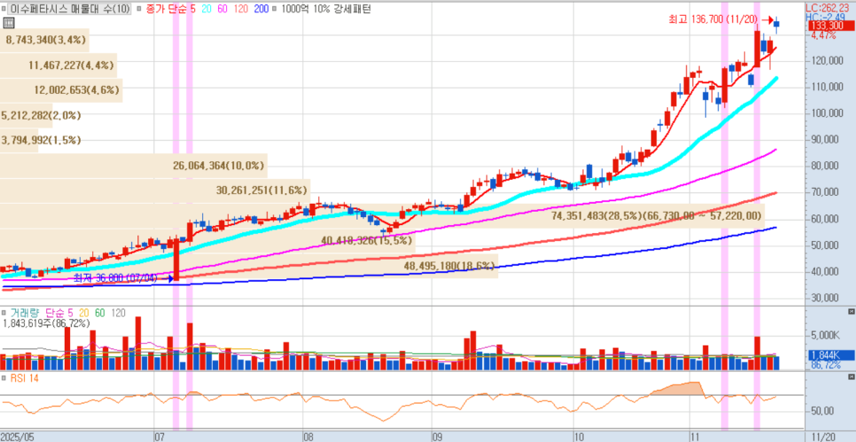Click the 11/20 date label at corner

pos(821,437)
